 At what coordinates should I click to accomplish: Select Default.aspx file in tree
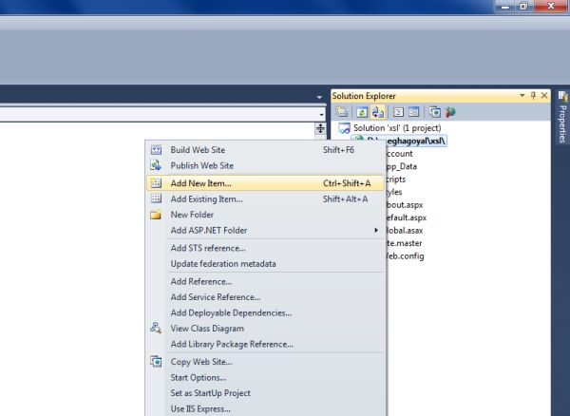click(407, 217)
